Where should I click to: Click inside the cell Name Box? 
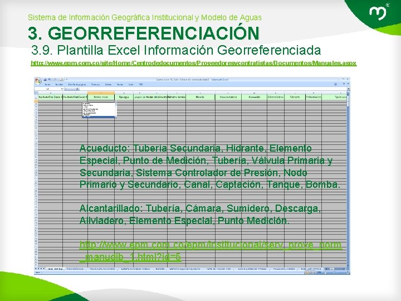(x=47, y=89)
